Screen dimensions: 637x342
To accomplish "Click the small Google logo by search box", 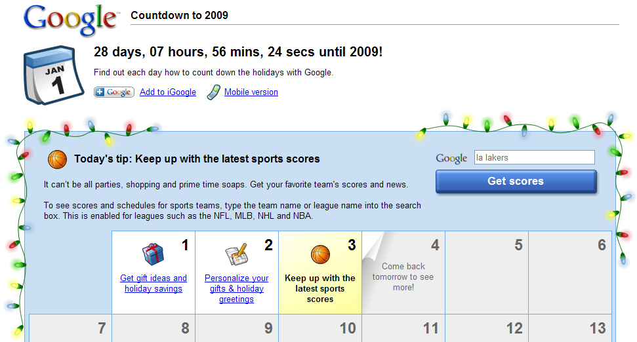I will pyautogui.click(x=452, y=158).
